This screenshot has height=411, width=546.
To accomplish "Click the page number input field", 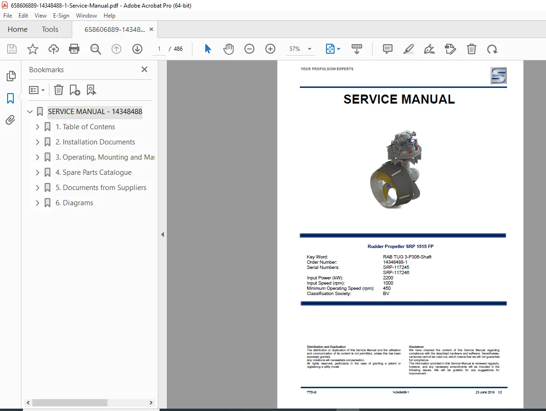I will click(160, 49).
